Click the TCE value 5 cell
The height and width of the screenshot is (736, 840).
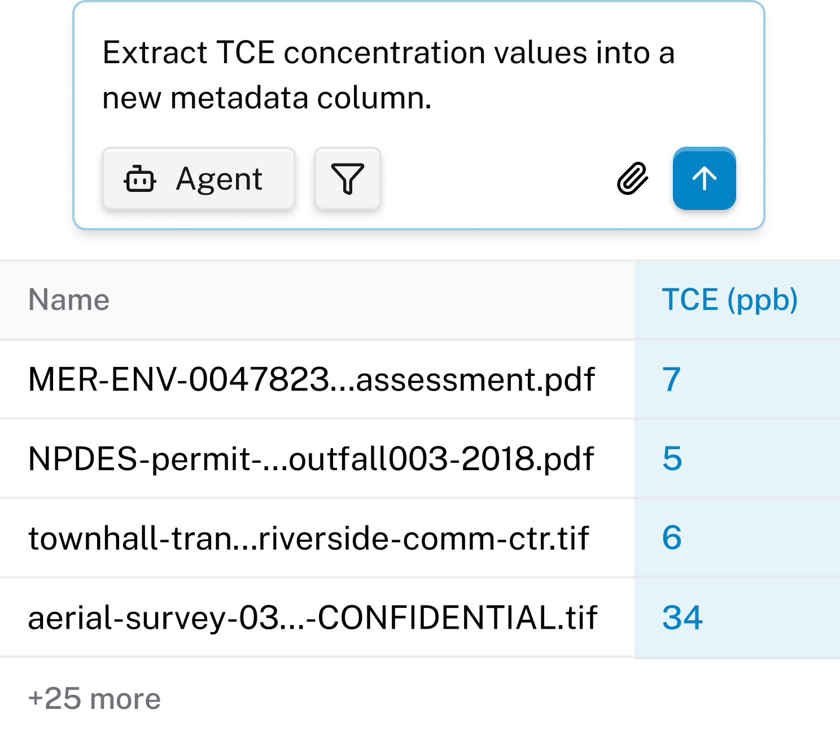pyautogui.click(x=672, y=458)
